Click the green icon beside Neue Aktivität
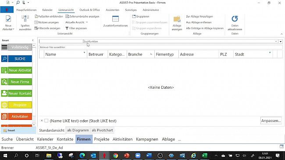The image size is (285, 160). point(4,70)
